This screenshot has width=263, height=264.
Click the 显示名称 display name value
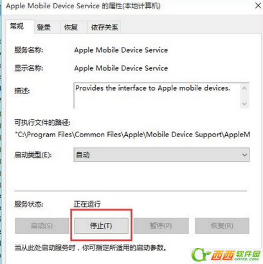click(x=121, y=68)
